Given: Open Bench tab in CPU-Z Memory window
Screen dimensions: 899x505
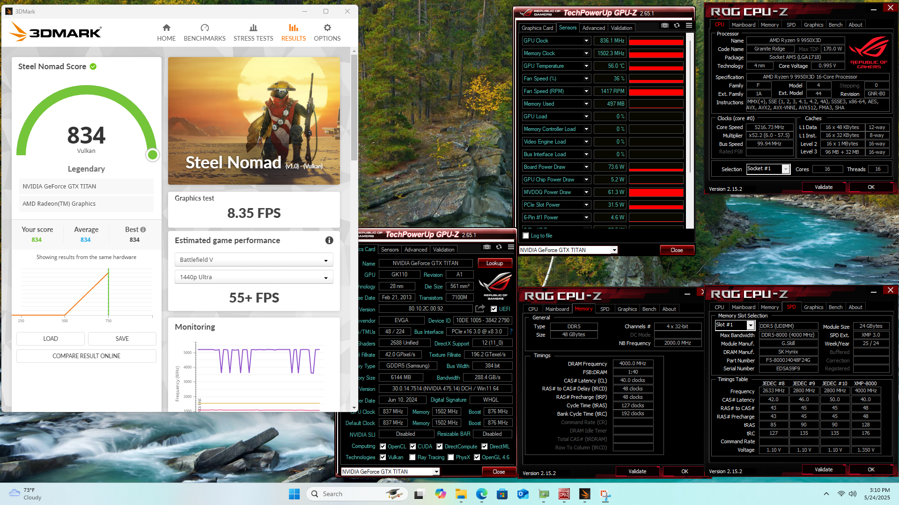Looking at the screenshot, I should pos(649,309).
